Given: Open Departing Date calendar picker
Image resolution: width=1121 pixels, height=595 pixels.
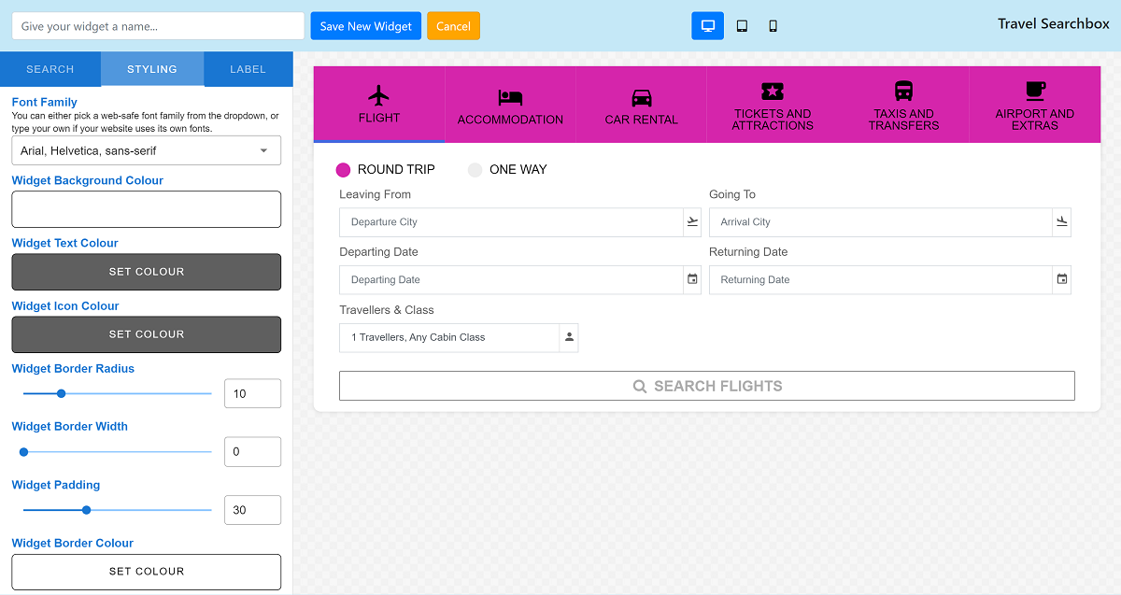Looking at the screenshot, I should click(x=692, y=279).
